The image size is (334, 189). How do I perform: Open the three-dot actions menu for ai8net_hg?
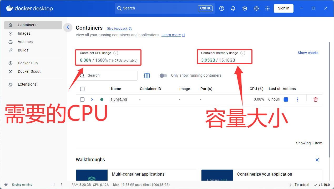tap(297, 99)
